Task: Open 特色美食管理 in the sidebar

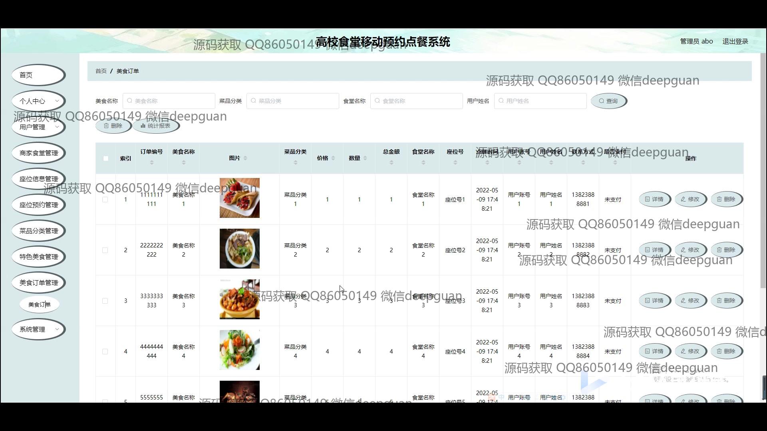Action: (38, 257)
